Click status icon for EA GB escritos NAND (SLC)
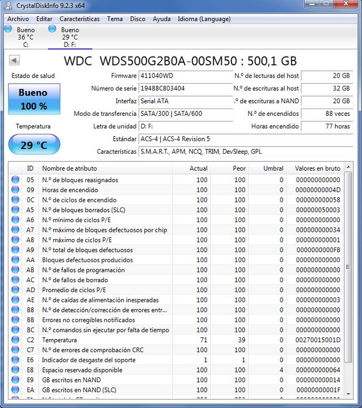 tap(15, 390)
